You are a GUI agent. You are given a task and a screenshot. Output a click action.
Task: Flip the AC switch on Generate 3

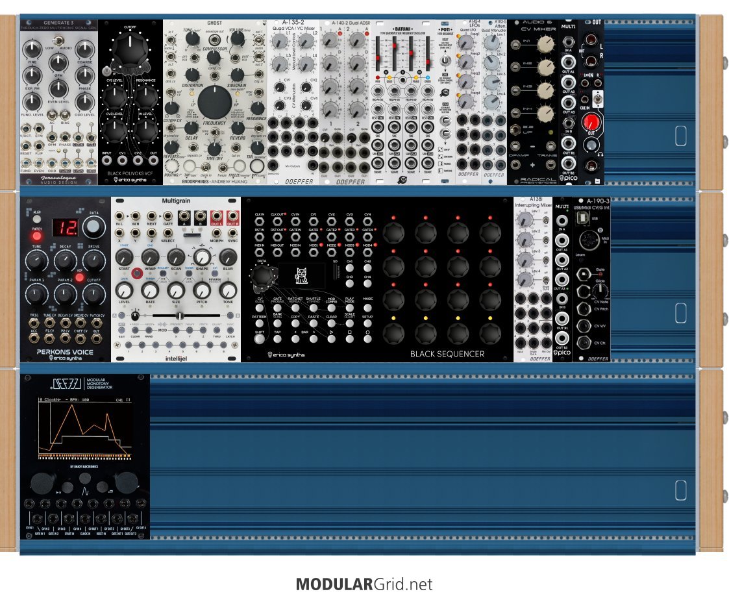coord(52,114)
